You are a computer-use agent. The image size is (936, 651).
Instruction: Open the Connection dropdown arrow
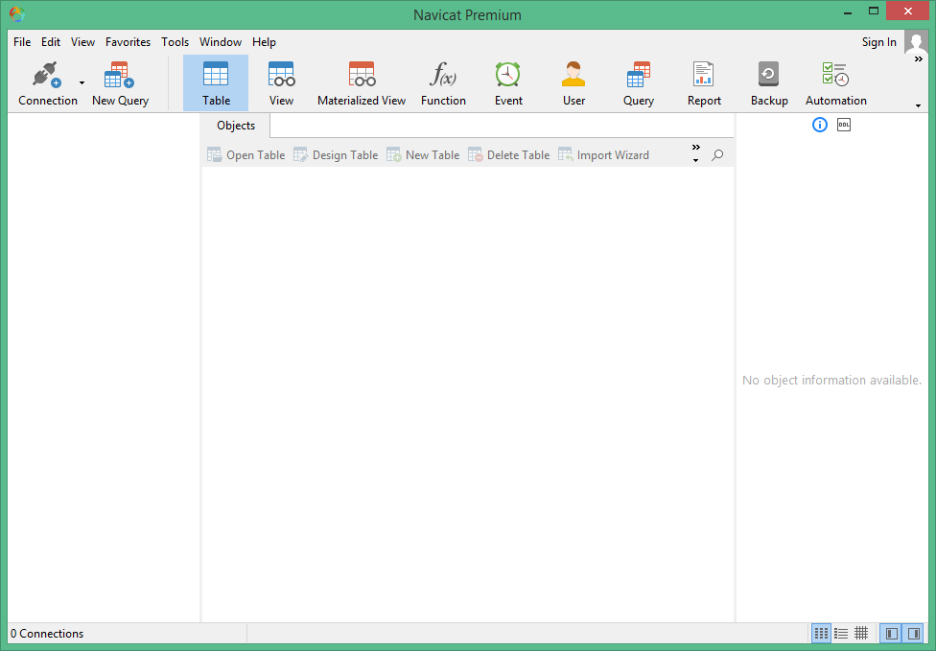(x=82, y=83)
